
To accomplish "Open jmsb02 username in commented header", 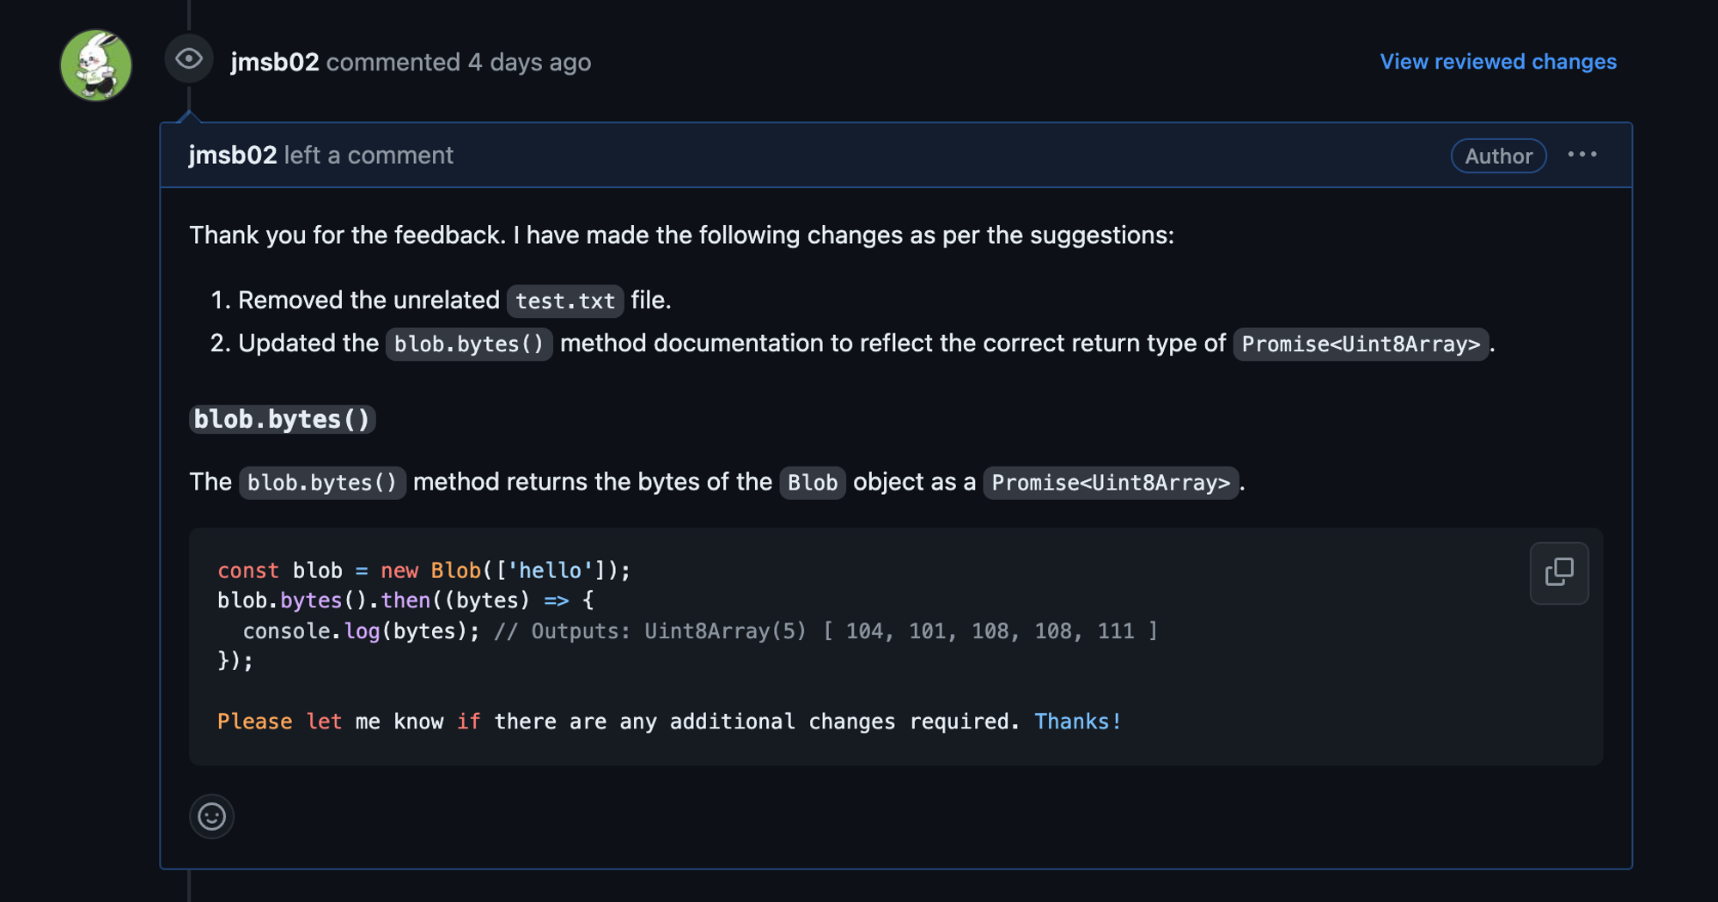I will (x=275, y=62).
